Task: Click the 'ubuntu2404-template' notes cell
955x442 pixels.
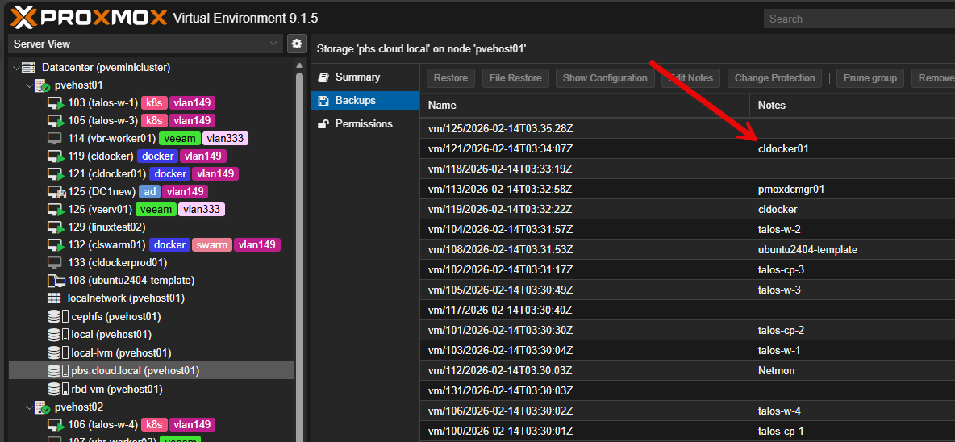Action: pyautogui.click(x=807, y=249)
